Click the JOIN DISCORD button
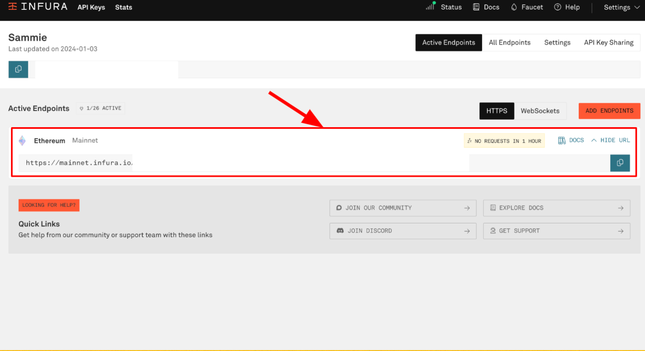Image resolution: width=645 pixels, height=351 pixels. pyautogui.click(x=403, y=231)
